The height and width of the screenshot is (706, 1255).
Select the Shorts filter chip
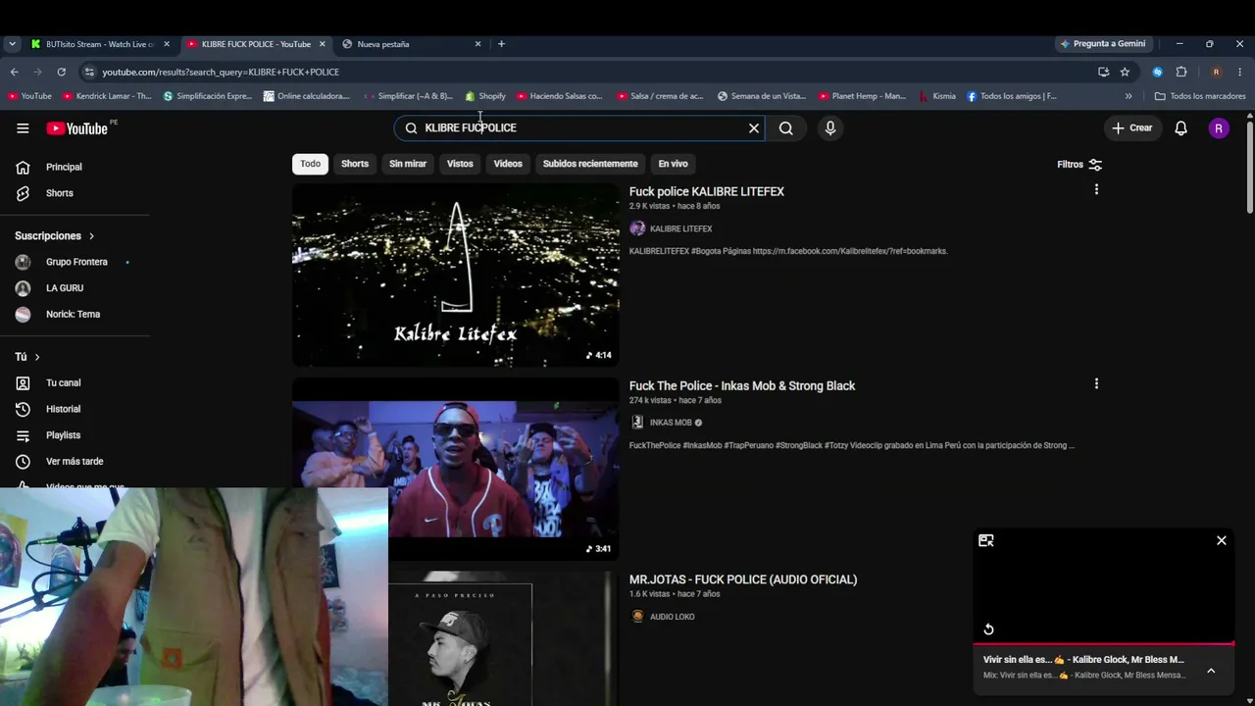pyautogui.click(x=355, y=164)
